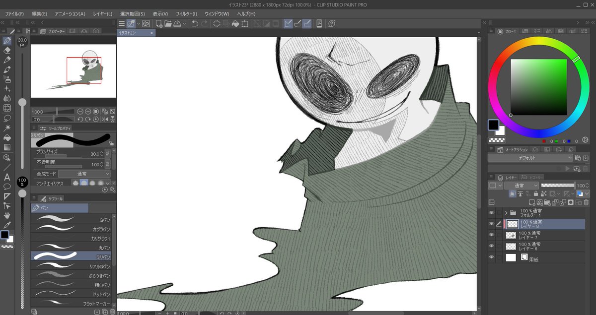Image resolution: width=596 pixels, height=315 pixels.
Task: Hide フォルダー 1 with its eye icon
Action: pyautogui.click(x=491, y=213)
